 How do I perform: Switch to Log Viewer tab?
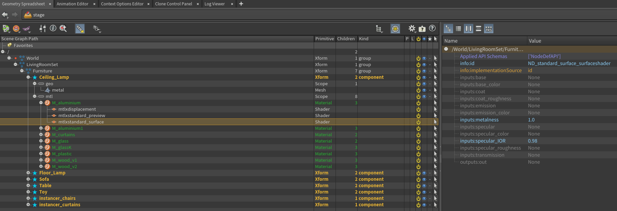click(x=215, y=4)
